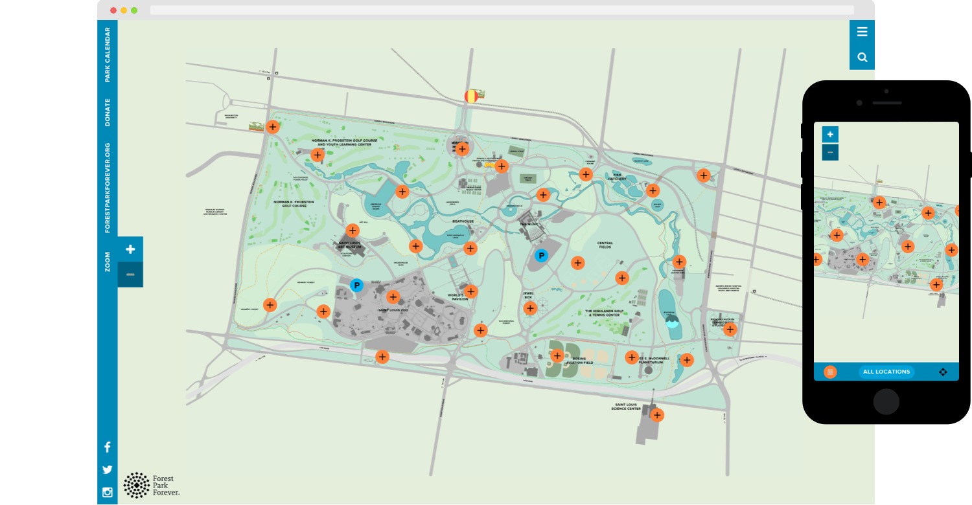
Task: Tap orange menu button on phone
Action: [x=830, y=372]
